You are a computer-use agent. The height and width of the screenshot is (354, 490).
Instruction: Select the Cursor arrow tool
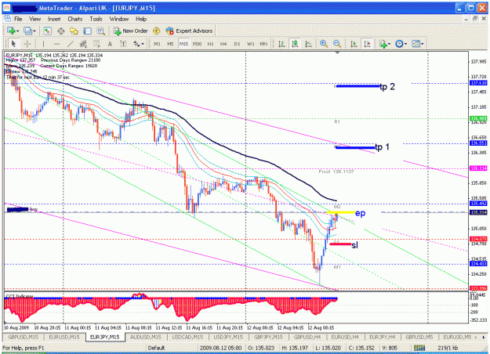13,44
